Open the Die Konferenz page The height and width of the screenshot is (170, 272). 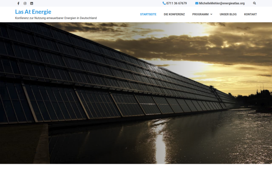(174, 15)
